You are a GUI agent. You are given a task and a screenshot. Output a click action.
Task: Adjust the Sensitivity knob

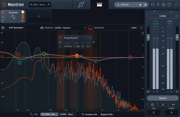coord(90,28)
